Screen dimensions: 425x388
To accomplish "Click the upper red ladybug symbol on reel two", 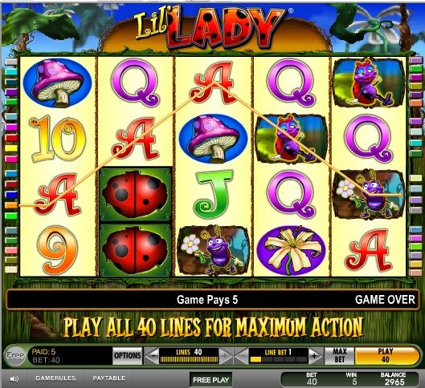I will point(135,194).
